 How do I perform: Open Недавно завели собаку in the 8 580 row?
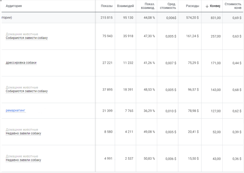click(x=23, y=133)
